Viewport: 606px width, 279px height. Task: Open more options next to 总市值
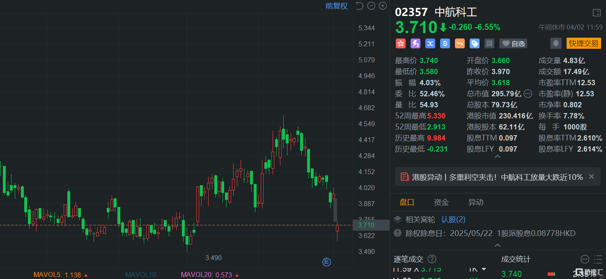pos(528,94)
